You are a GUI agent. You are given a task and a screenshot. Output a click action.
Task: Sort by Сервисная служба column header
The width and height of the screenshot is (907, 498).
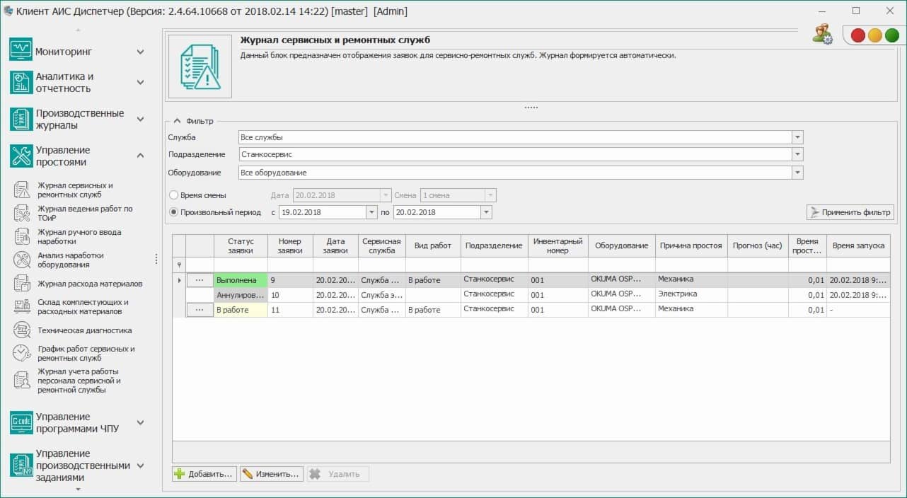tap(382, 245)
